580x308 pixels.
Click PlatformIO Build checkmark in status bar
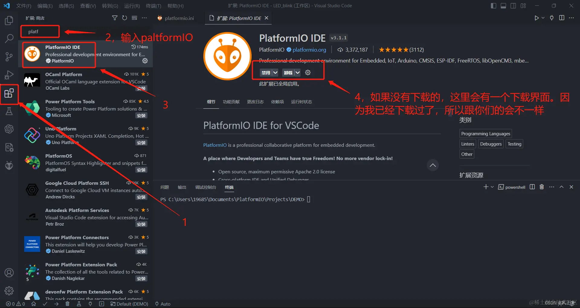(x=45, y=304)
